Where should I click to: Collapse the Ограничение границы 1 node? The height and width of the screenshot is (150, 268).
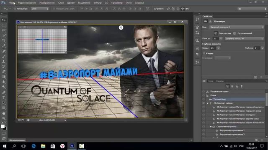click(x=211, y=127)
